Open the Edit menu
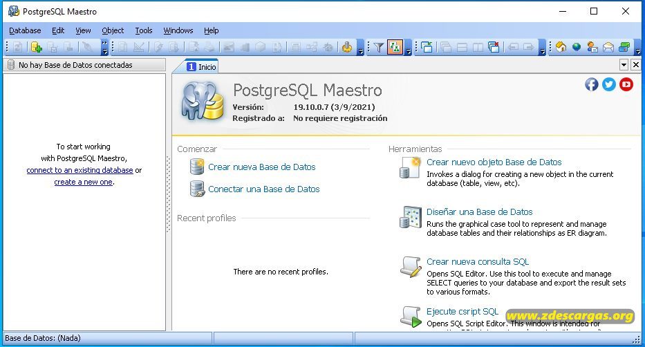The height and width of the screenshot is (347, 645). click(x=58, y=30)
